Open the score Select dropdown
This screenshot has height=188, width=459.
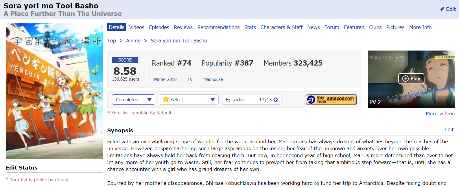(189, 100)
